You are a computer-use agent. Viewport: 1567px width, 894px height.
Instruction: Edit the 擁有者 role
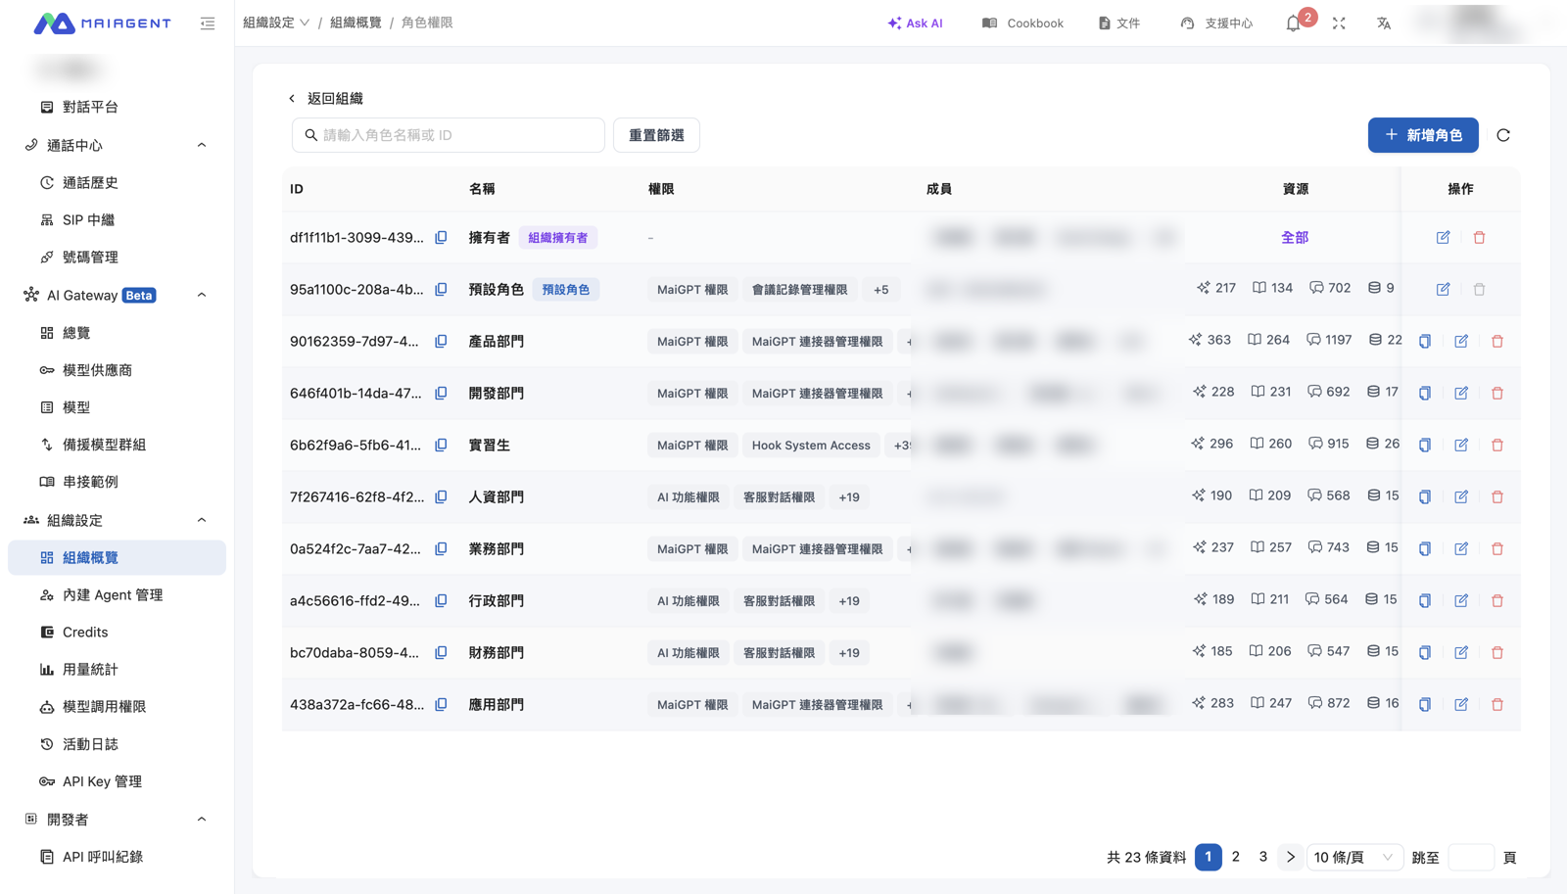pos(1443,237)
